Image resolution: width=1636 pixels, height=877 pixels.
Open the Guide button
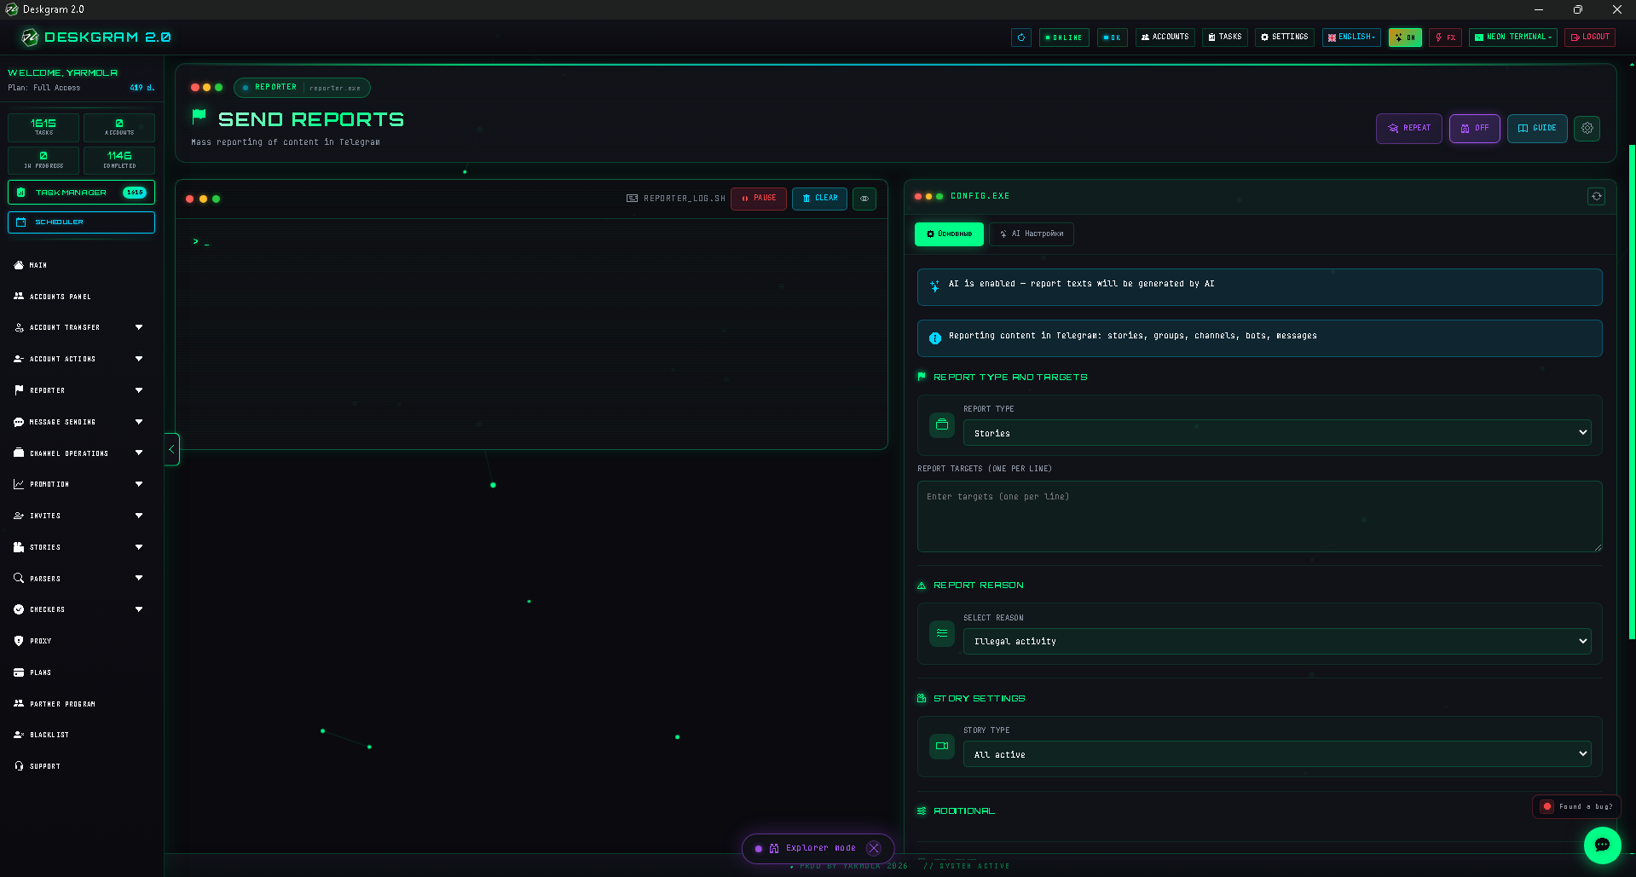1537,128
